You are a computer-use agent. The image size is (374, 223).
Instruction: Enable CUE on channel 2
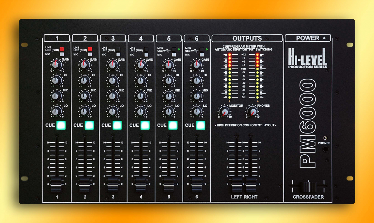point(89,125)
